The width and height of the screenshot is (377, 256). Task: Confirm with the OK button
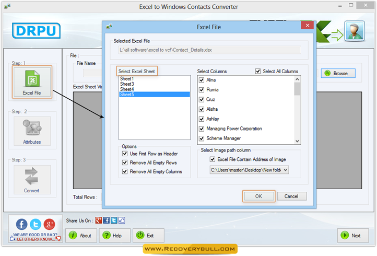(258, 196)
